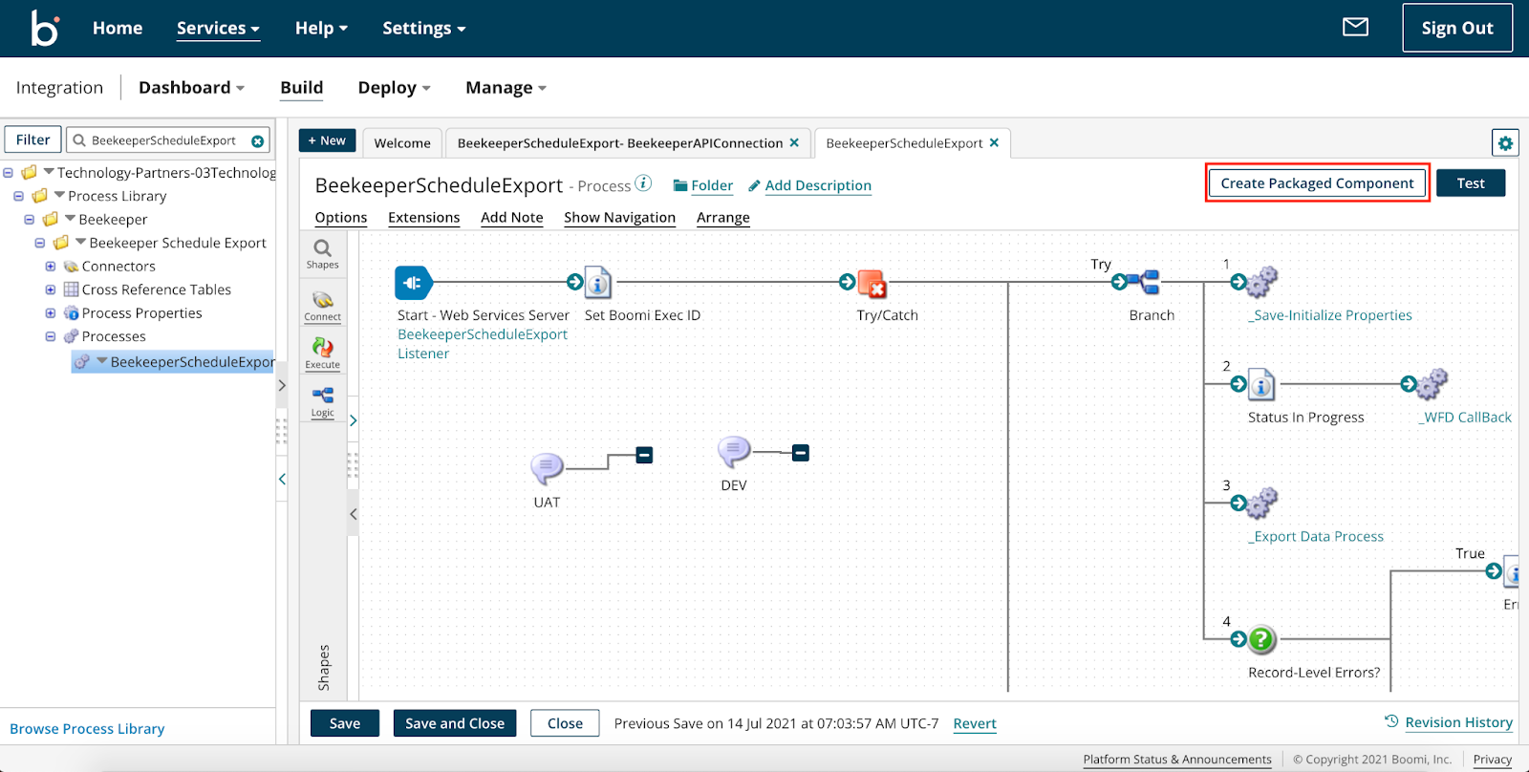Click the Arrange link

pyautogui.click(x=723, y=218)
